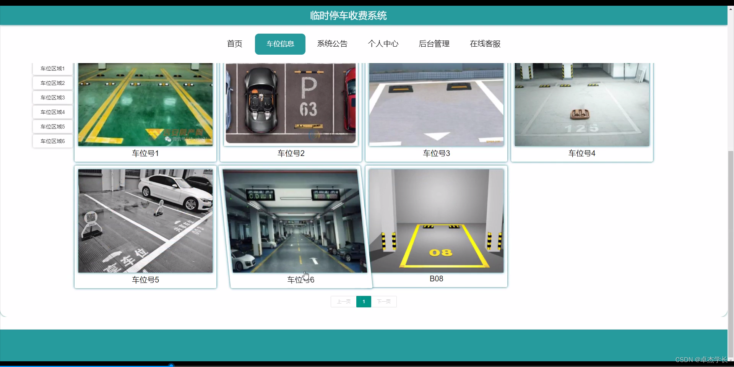Go to next page with 下一页
The height and width of the screenshot is (367, 734).
tap(384, 302)
